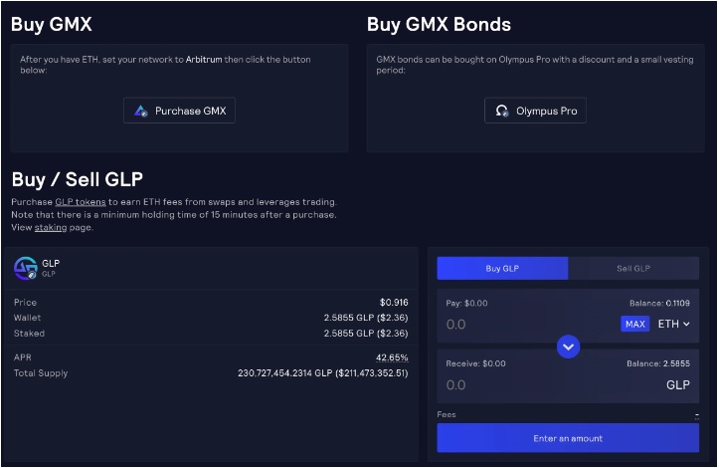Click the Olympus Pro omega icon
This screenshot has width=719, height=468.
coord(502,112)
